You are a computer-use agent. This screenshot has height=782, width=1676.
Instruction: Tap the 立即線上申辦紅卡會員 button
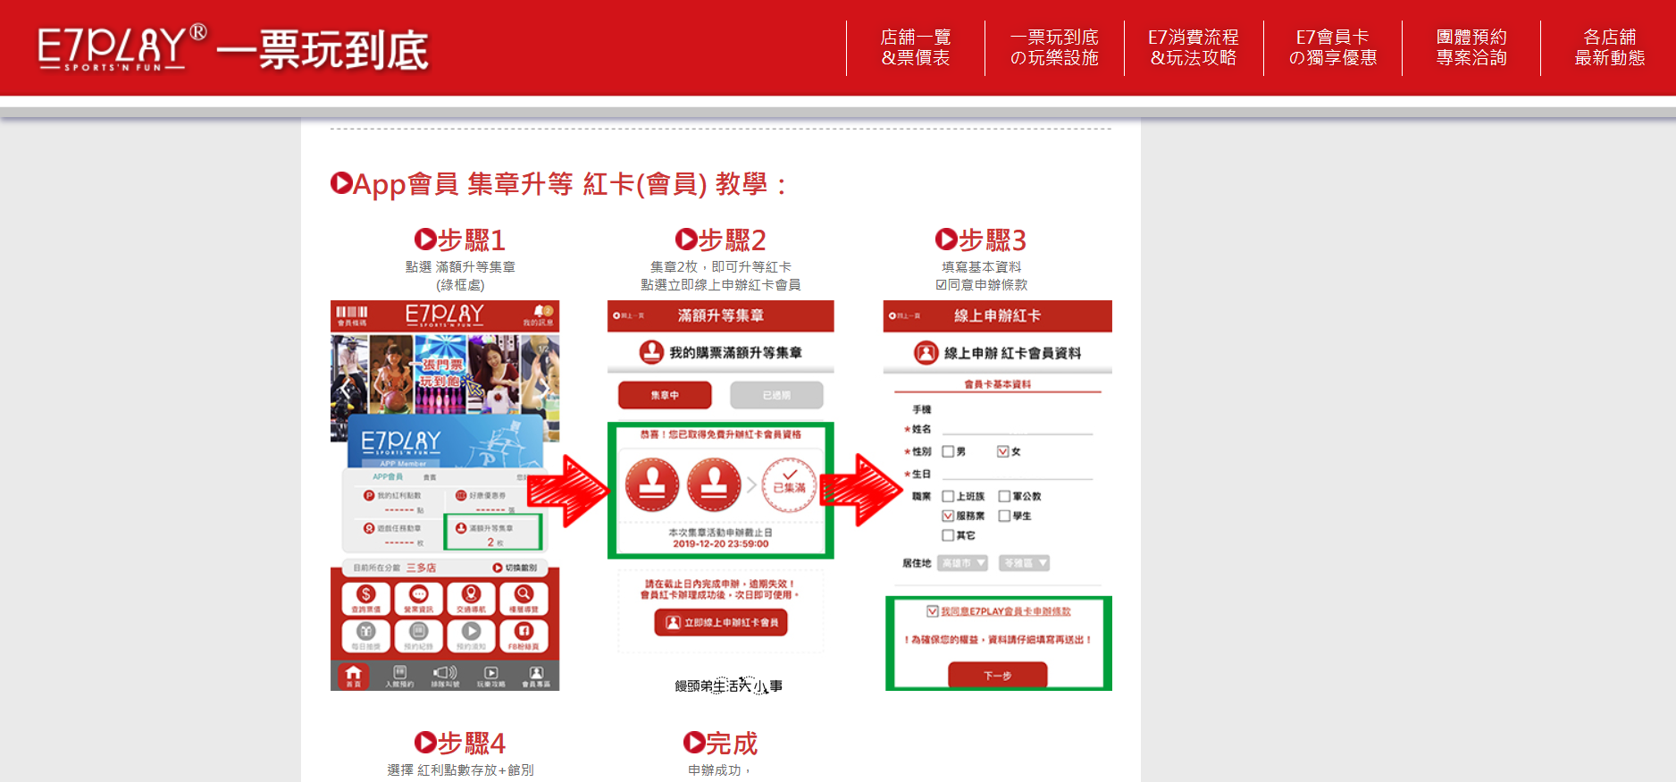pos(721,622)
